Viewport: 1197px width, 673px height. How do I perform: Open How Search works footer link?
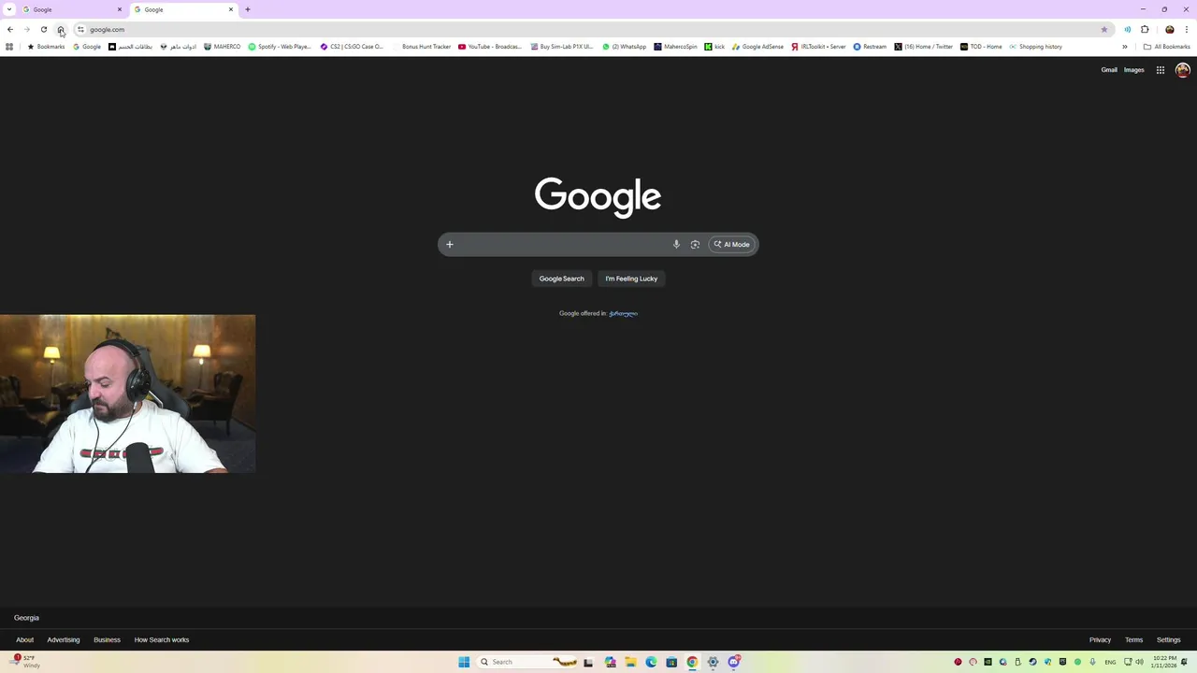(162, 640)
